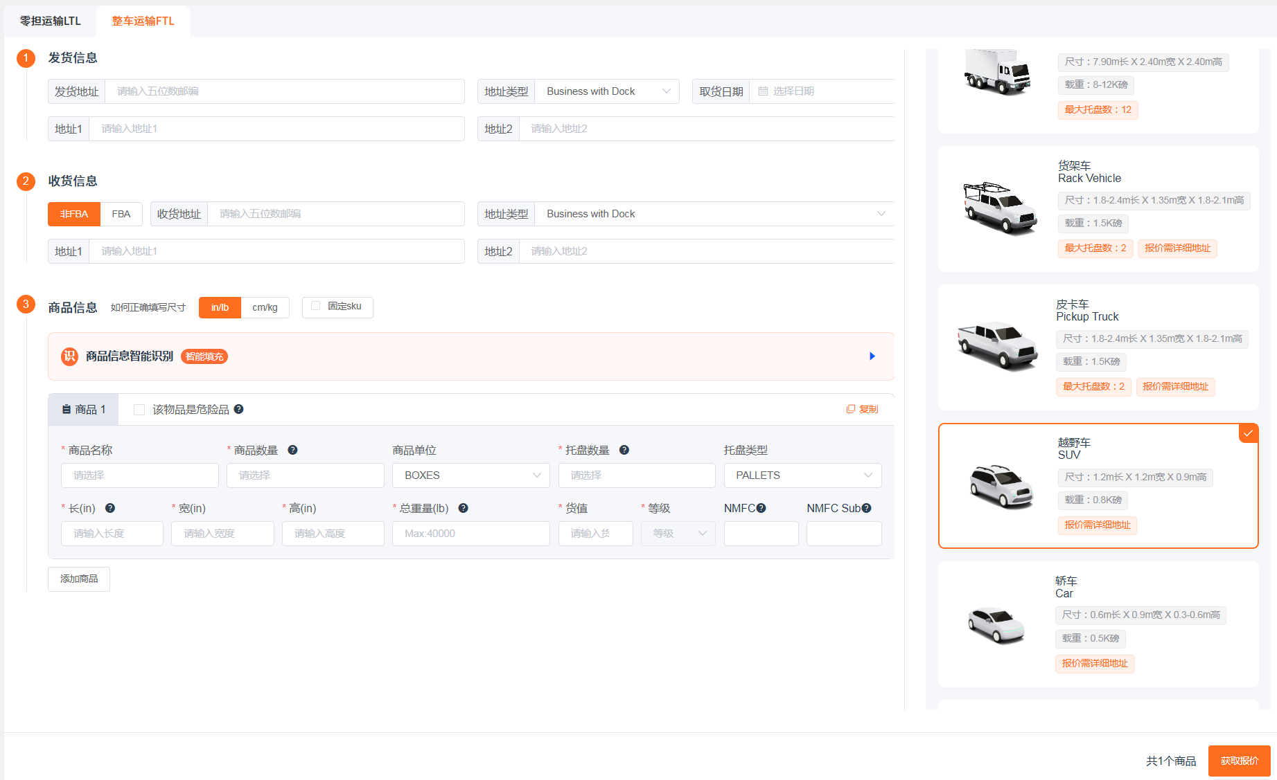Viewport: 1277px width, 780px height.
Task: Select the Car vehicle image
Action: tap(996, 625)
